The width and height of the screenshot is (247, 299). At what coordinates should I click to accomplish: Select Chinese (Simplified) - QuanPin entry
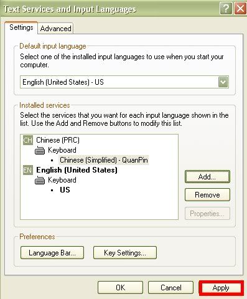click(104, 160)
